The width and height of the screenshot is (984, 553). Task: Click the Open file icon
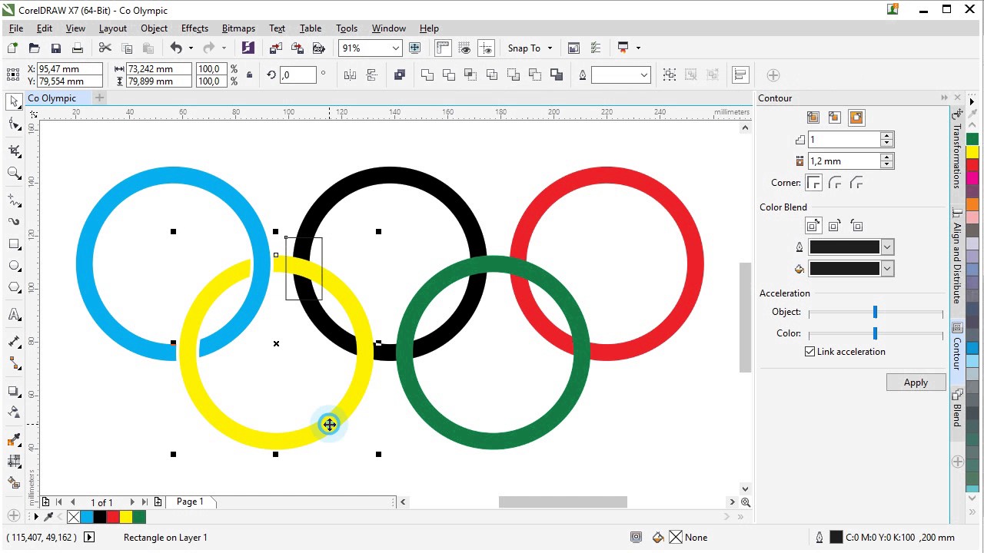[x=35, y=48]
